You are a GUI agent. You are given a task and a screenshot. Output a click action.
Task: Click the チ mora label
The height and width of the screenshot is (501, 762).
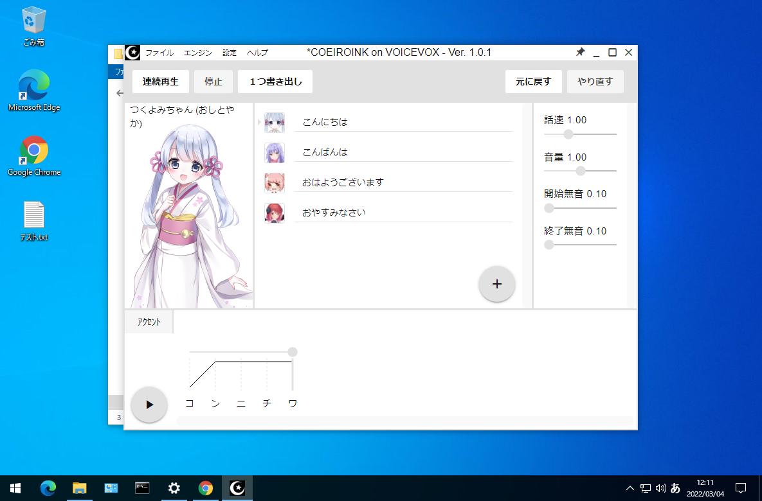coord(267,403)
